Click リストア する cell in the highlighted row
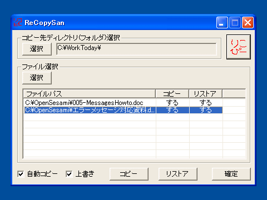267x200 pixels. tap(206, 110)
